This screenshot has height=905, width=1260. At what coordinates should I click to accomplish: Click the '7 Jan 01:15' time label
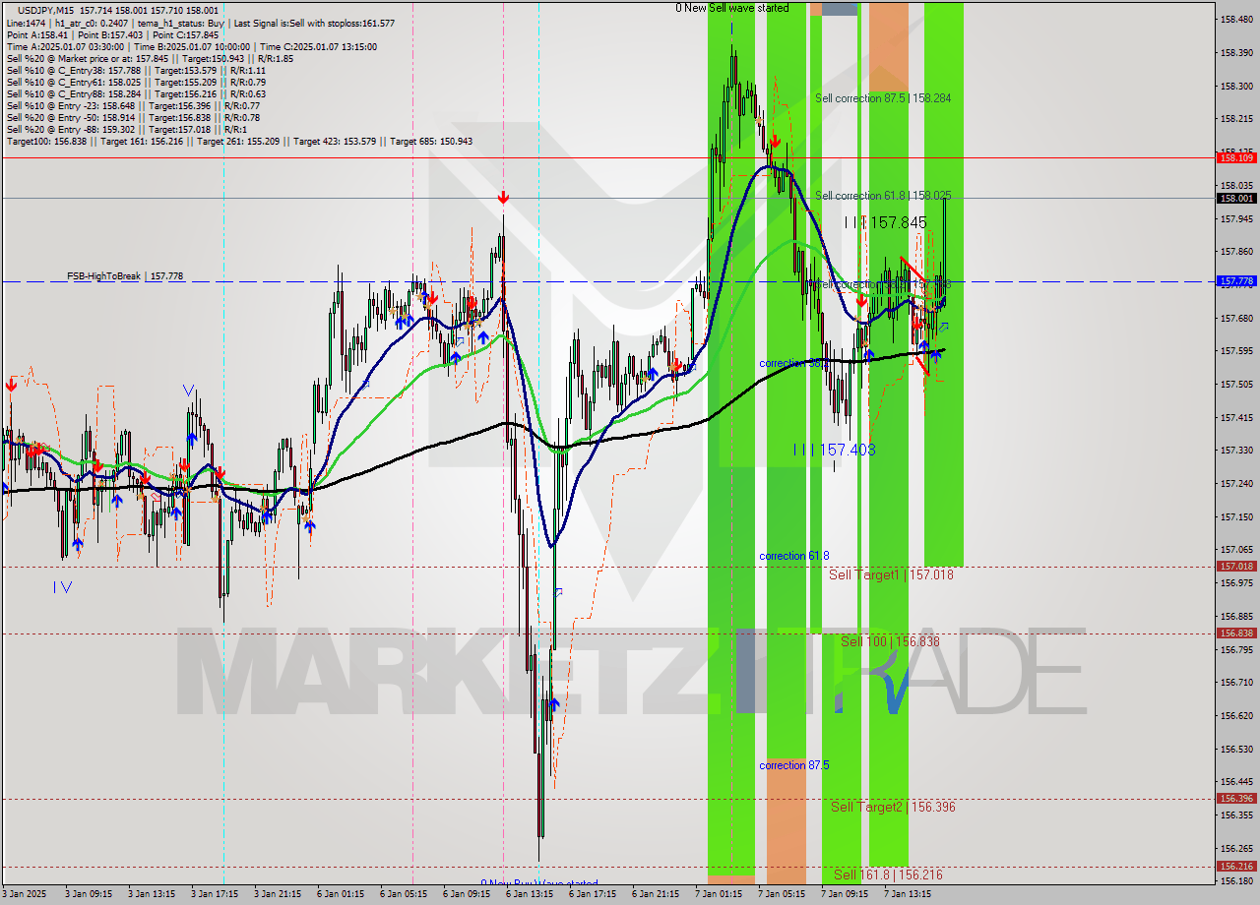point(718,894)
